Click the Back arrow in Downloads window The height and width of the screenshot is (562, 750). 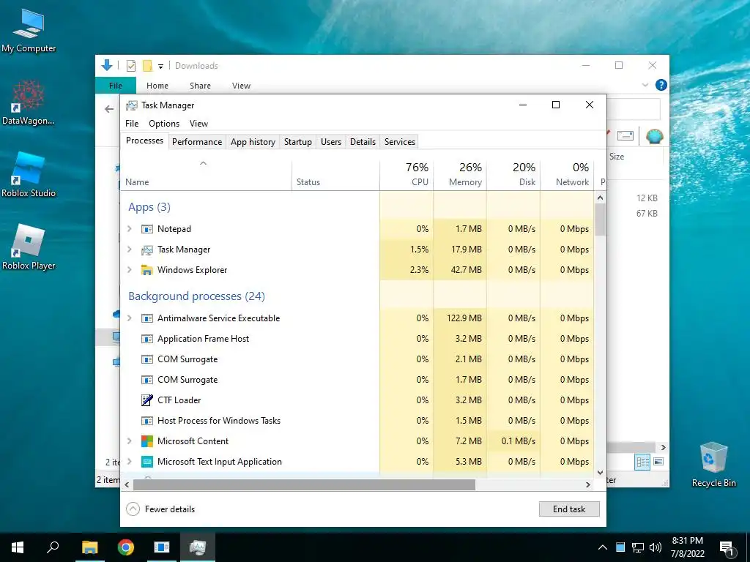109,109
